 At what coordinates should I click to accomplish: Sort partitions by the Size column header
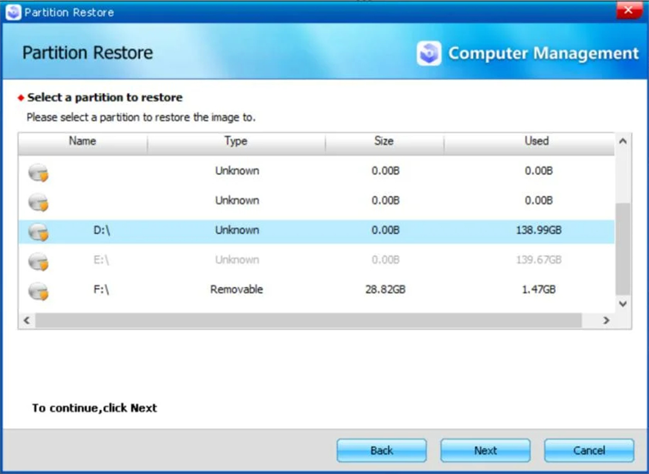384,141
